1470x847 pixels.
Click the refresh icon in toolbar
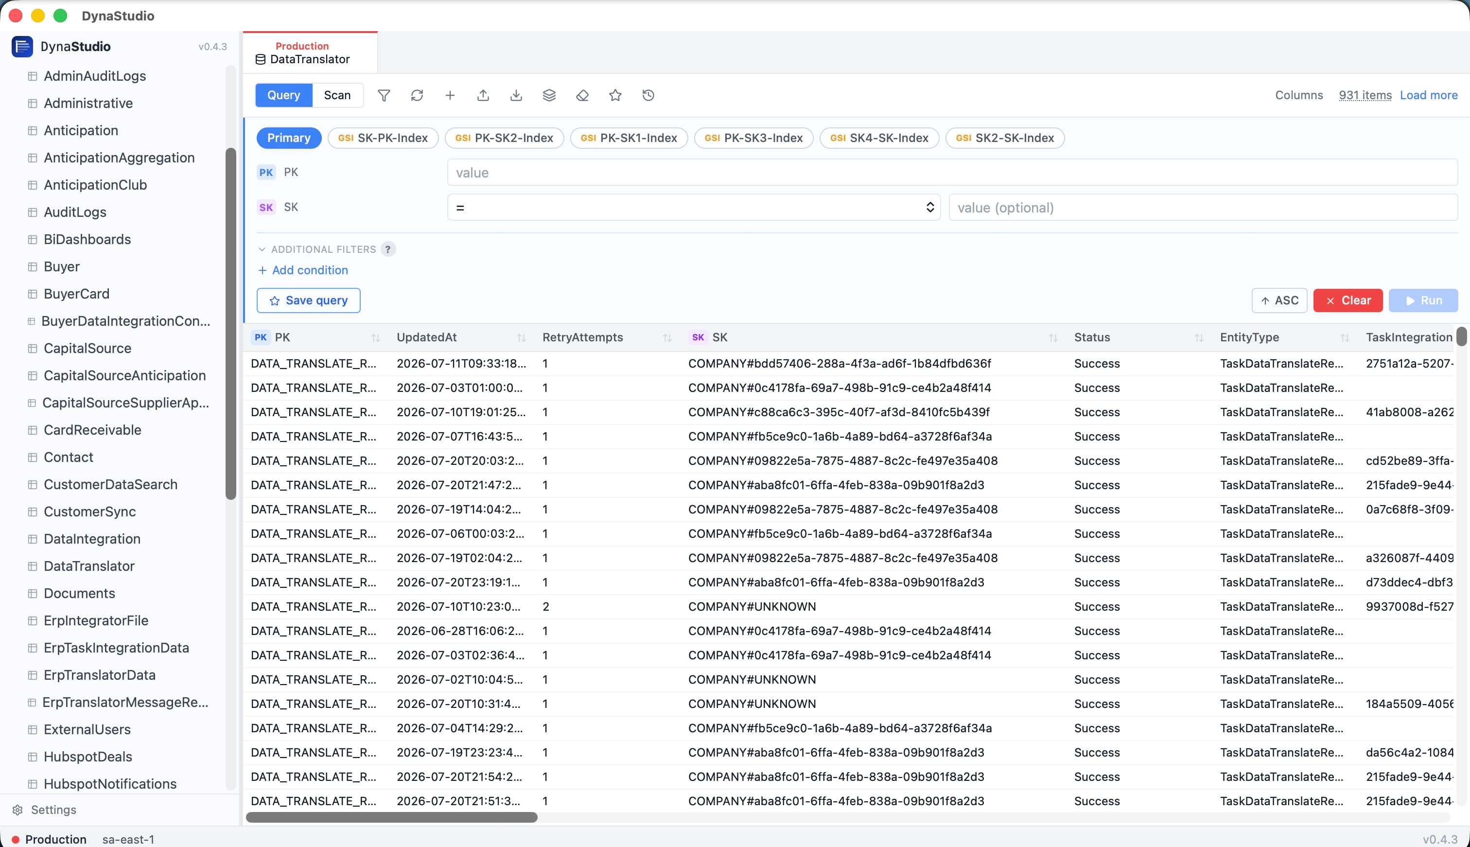[417, 95]
